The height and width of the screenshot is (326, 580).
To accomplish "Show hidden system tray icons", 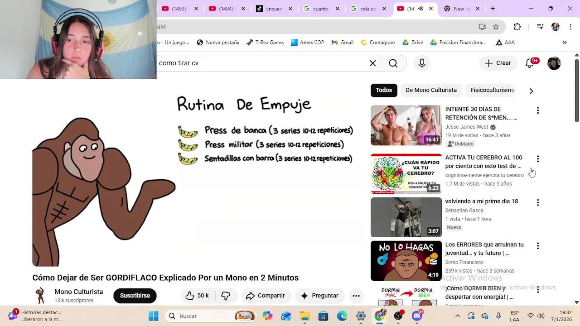I will 457,316.
